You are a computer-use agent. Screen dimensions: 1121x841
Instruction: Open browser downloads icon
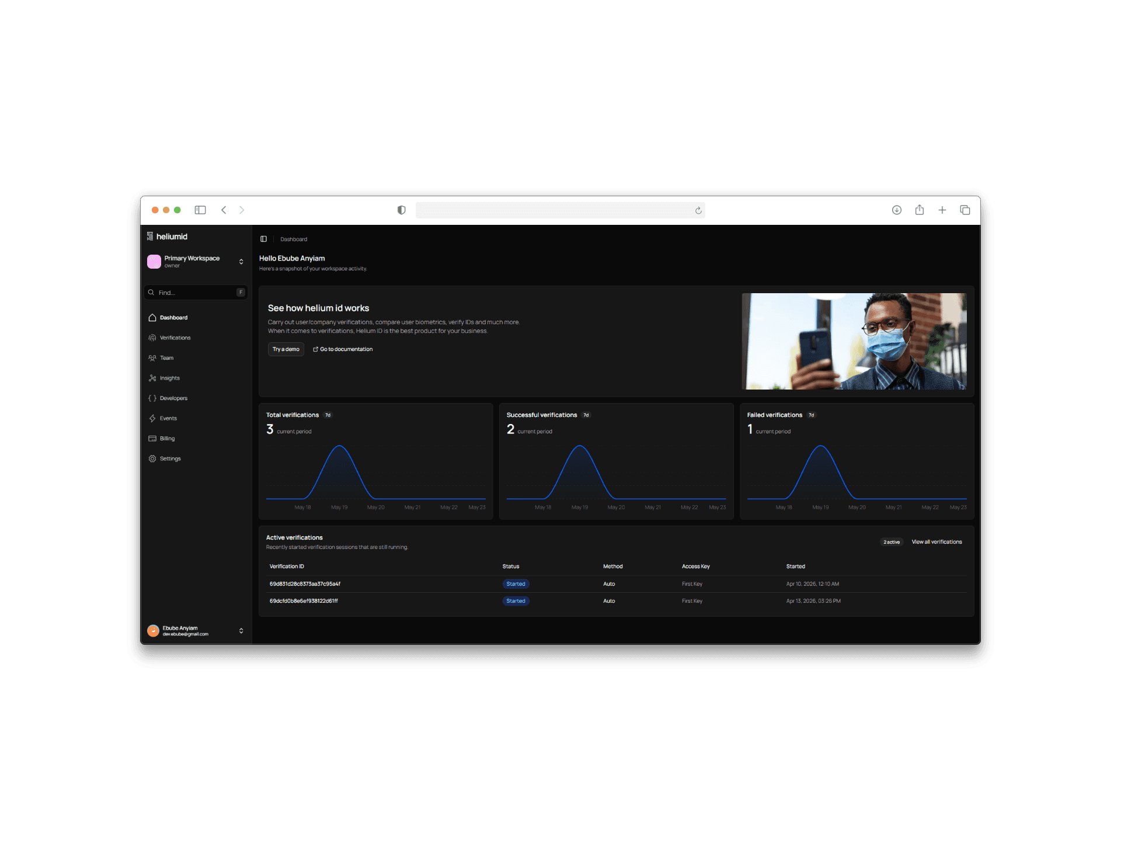[x=897, y=210]
